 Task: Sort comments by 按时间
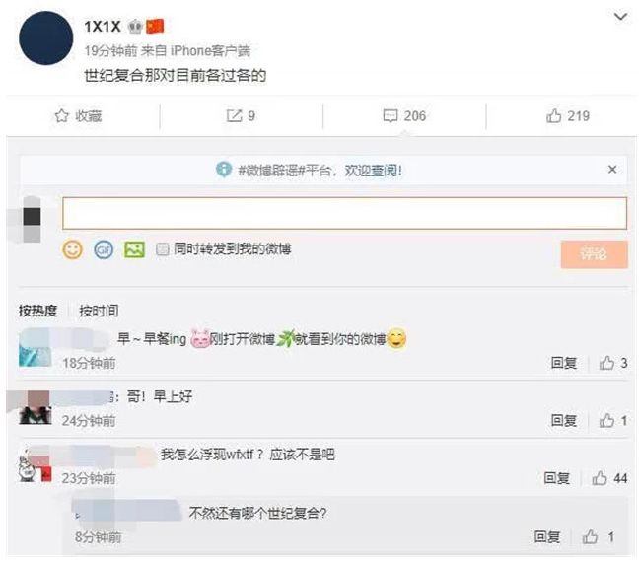[x=99, y=311]
